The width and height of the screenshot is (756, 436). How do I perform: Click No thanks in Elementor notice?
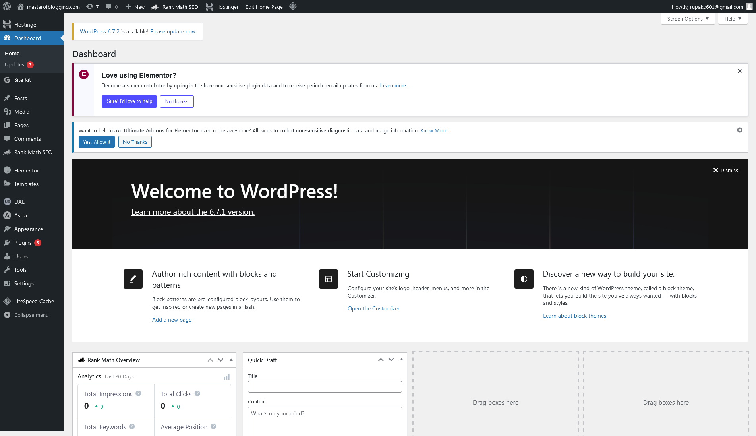(177, 101)
